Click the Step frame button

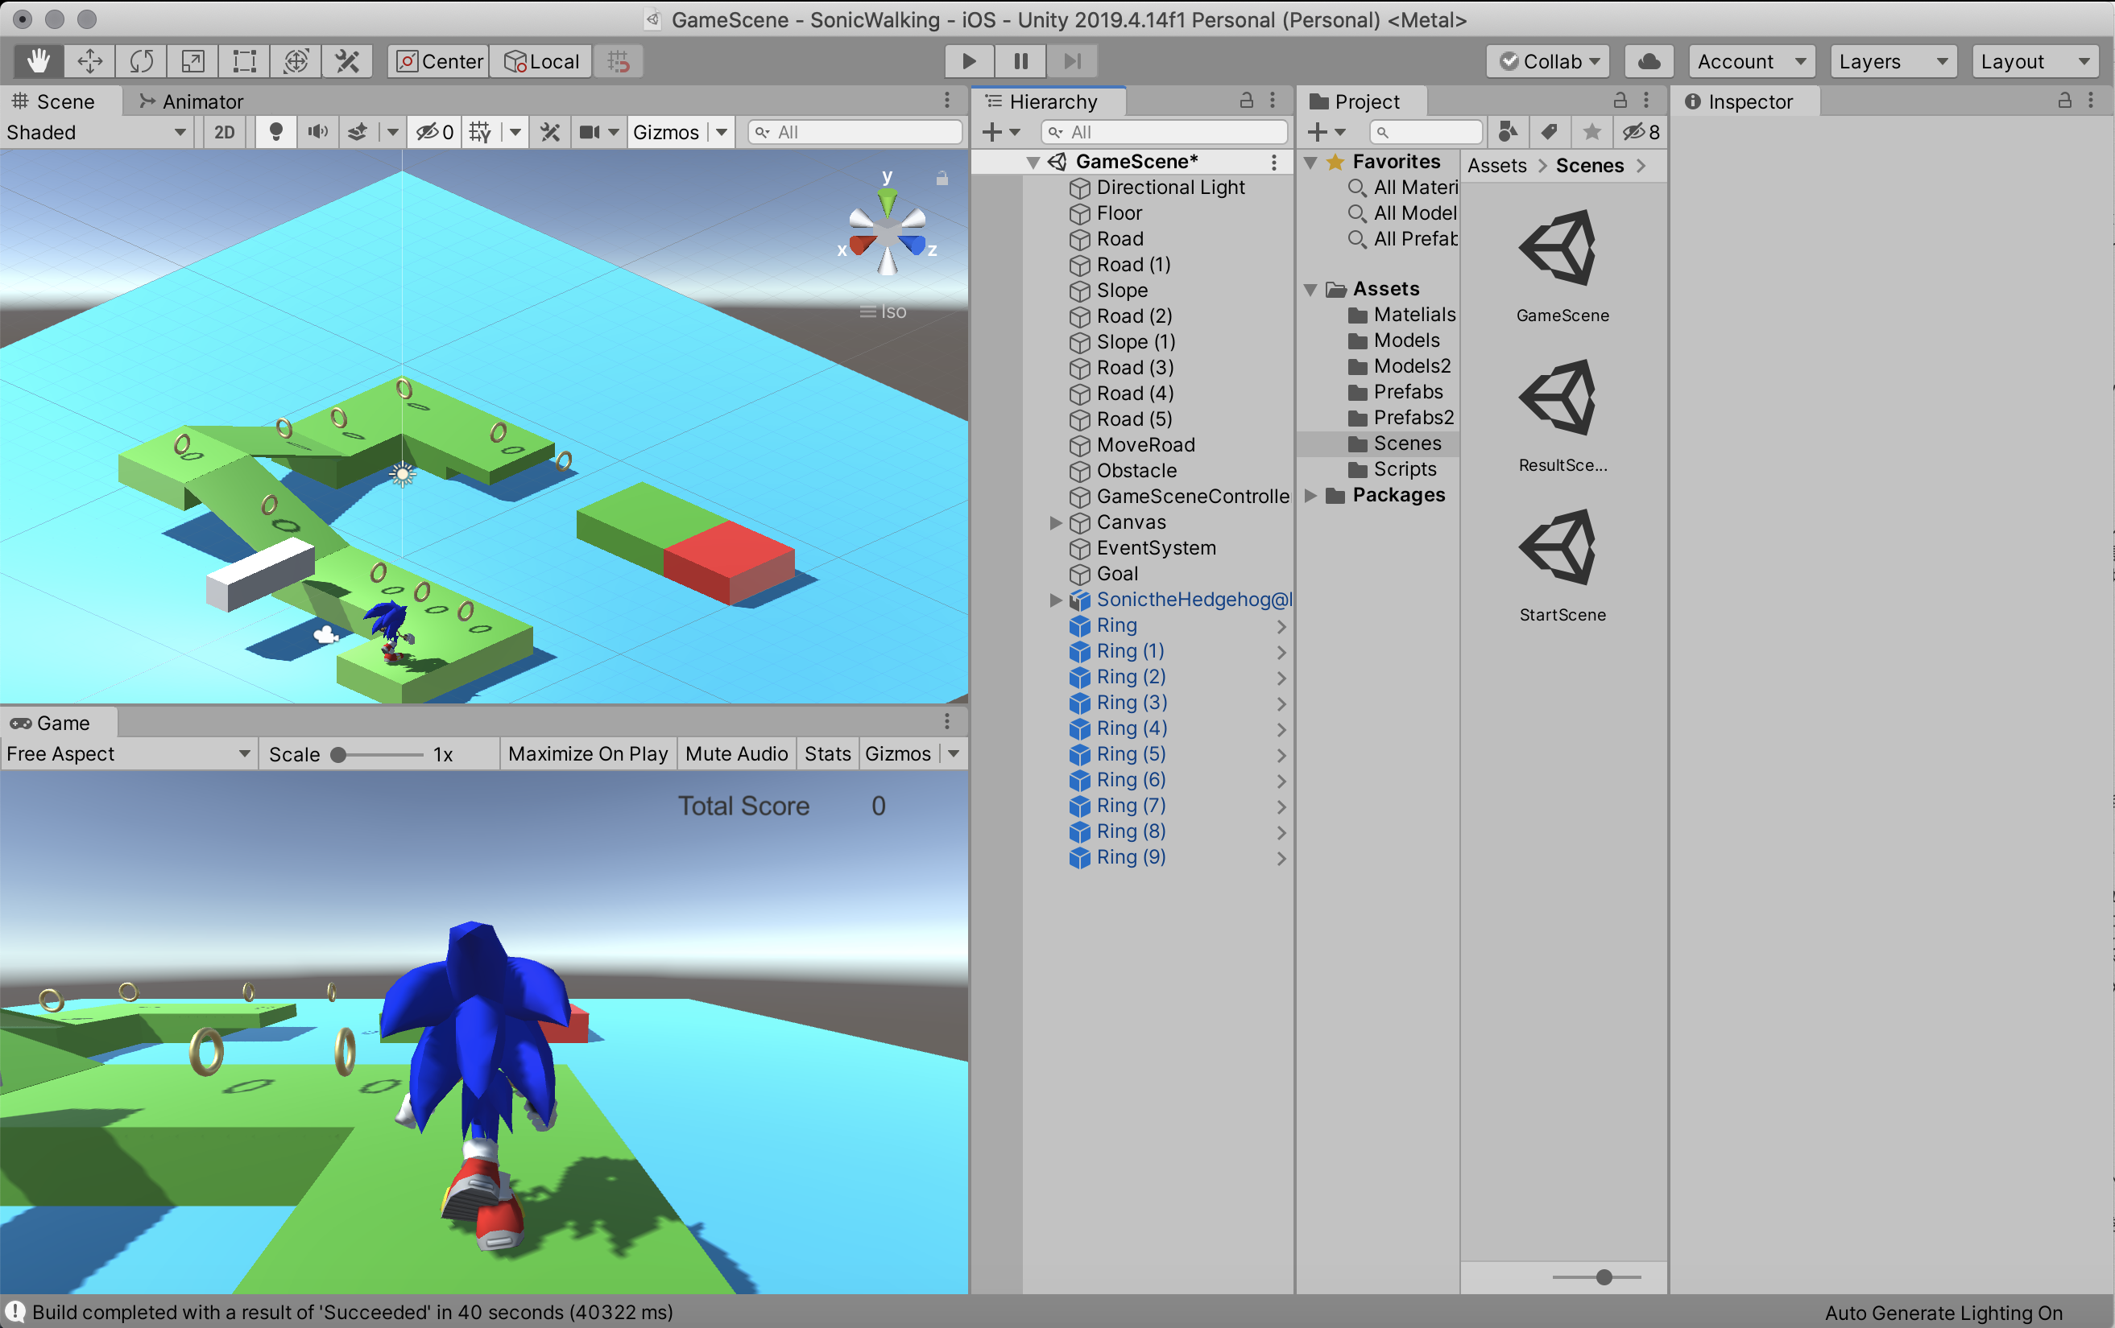click(x=1073, y=61)
